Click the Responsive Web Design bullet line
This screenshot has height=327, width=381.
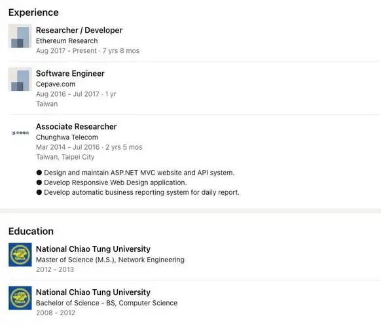click(x=111, y=182)
